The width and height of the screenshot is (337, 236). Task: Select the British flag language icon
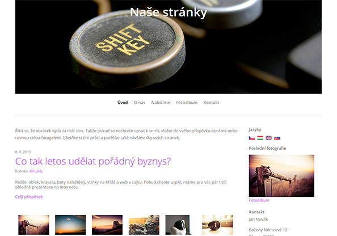coord(269,138)
